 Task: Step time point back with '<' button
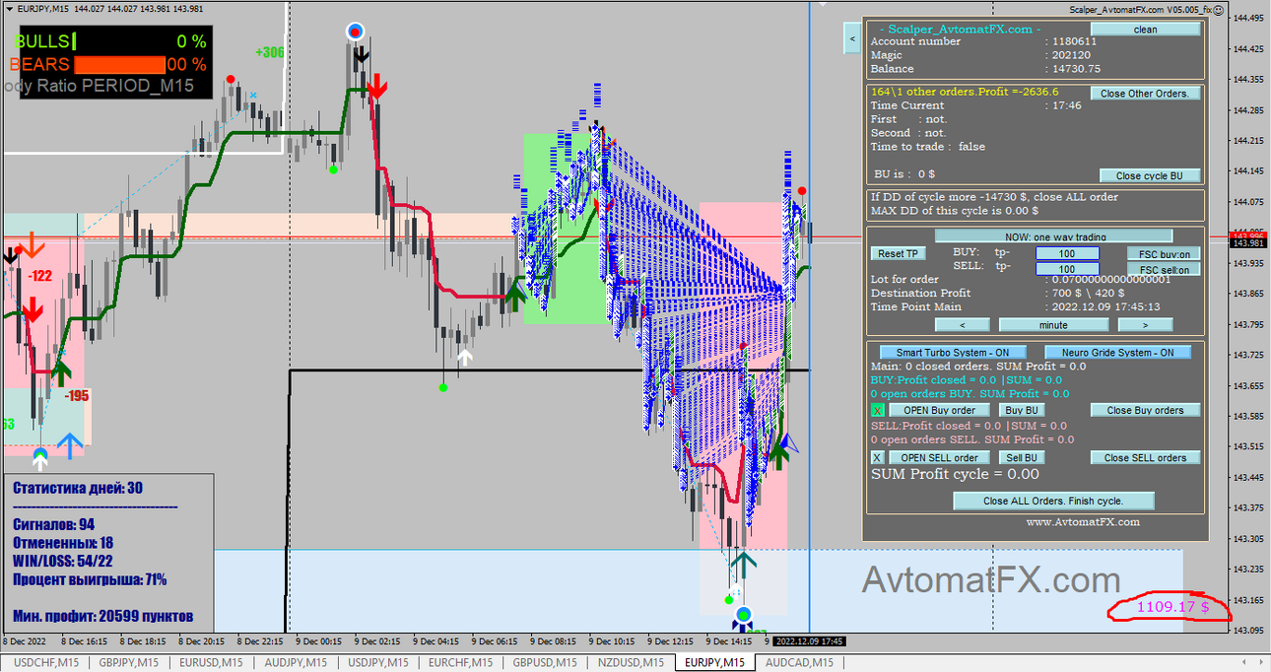962,324
